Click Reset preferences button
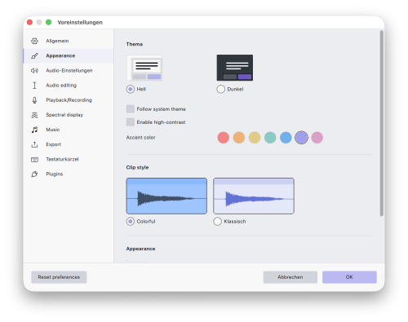Image resolution: width=408 pixels, height=322 pixels. pyautogui.click(x=59, y=277)
